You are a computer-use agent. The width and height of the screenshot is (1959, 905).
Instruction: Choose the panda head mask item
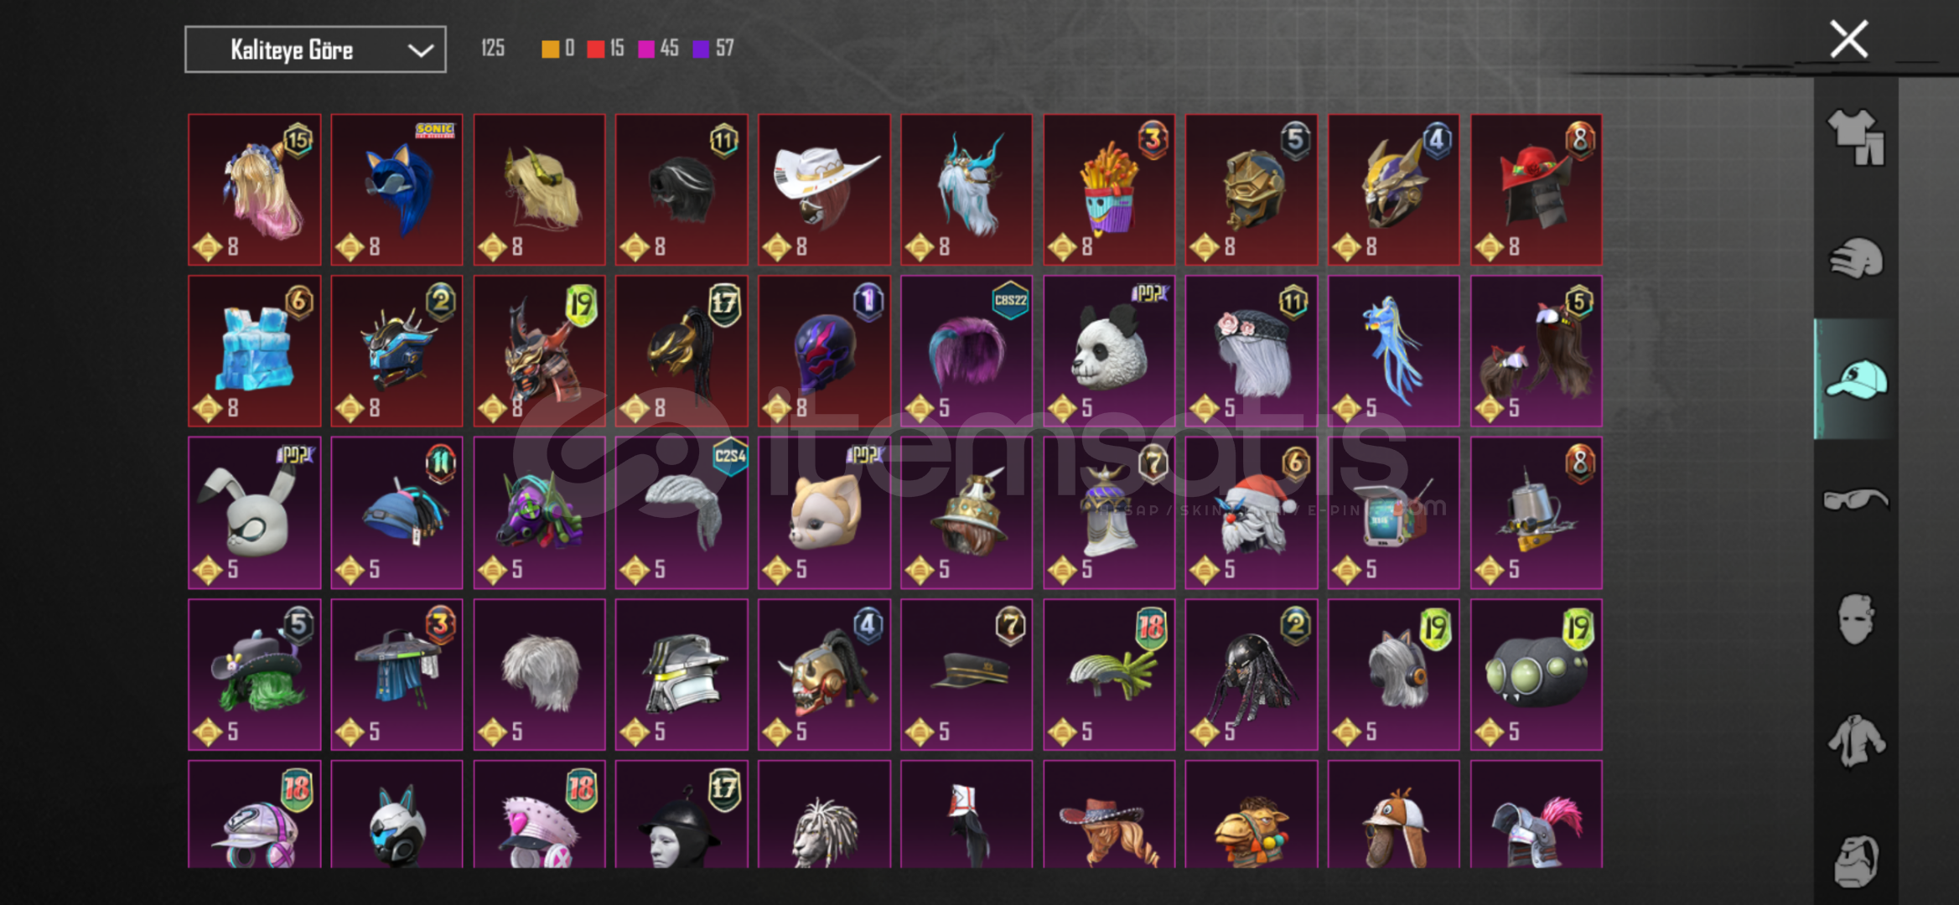[1109, 351]
